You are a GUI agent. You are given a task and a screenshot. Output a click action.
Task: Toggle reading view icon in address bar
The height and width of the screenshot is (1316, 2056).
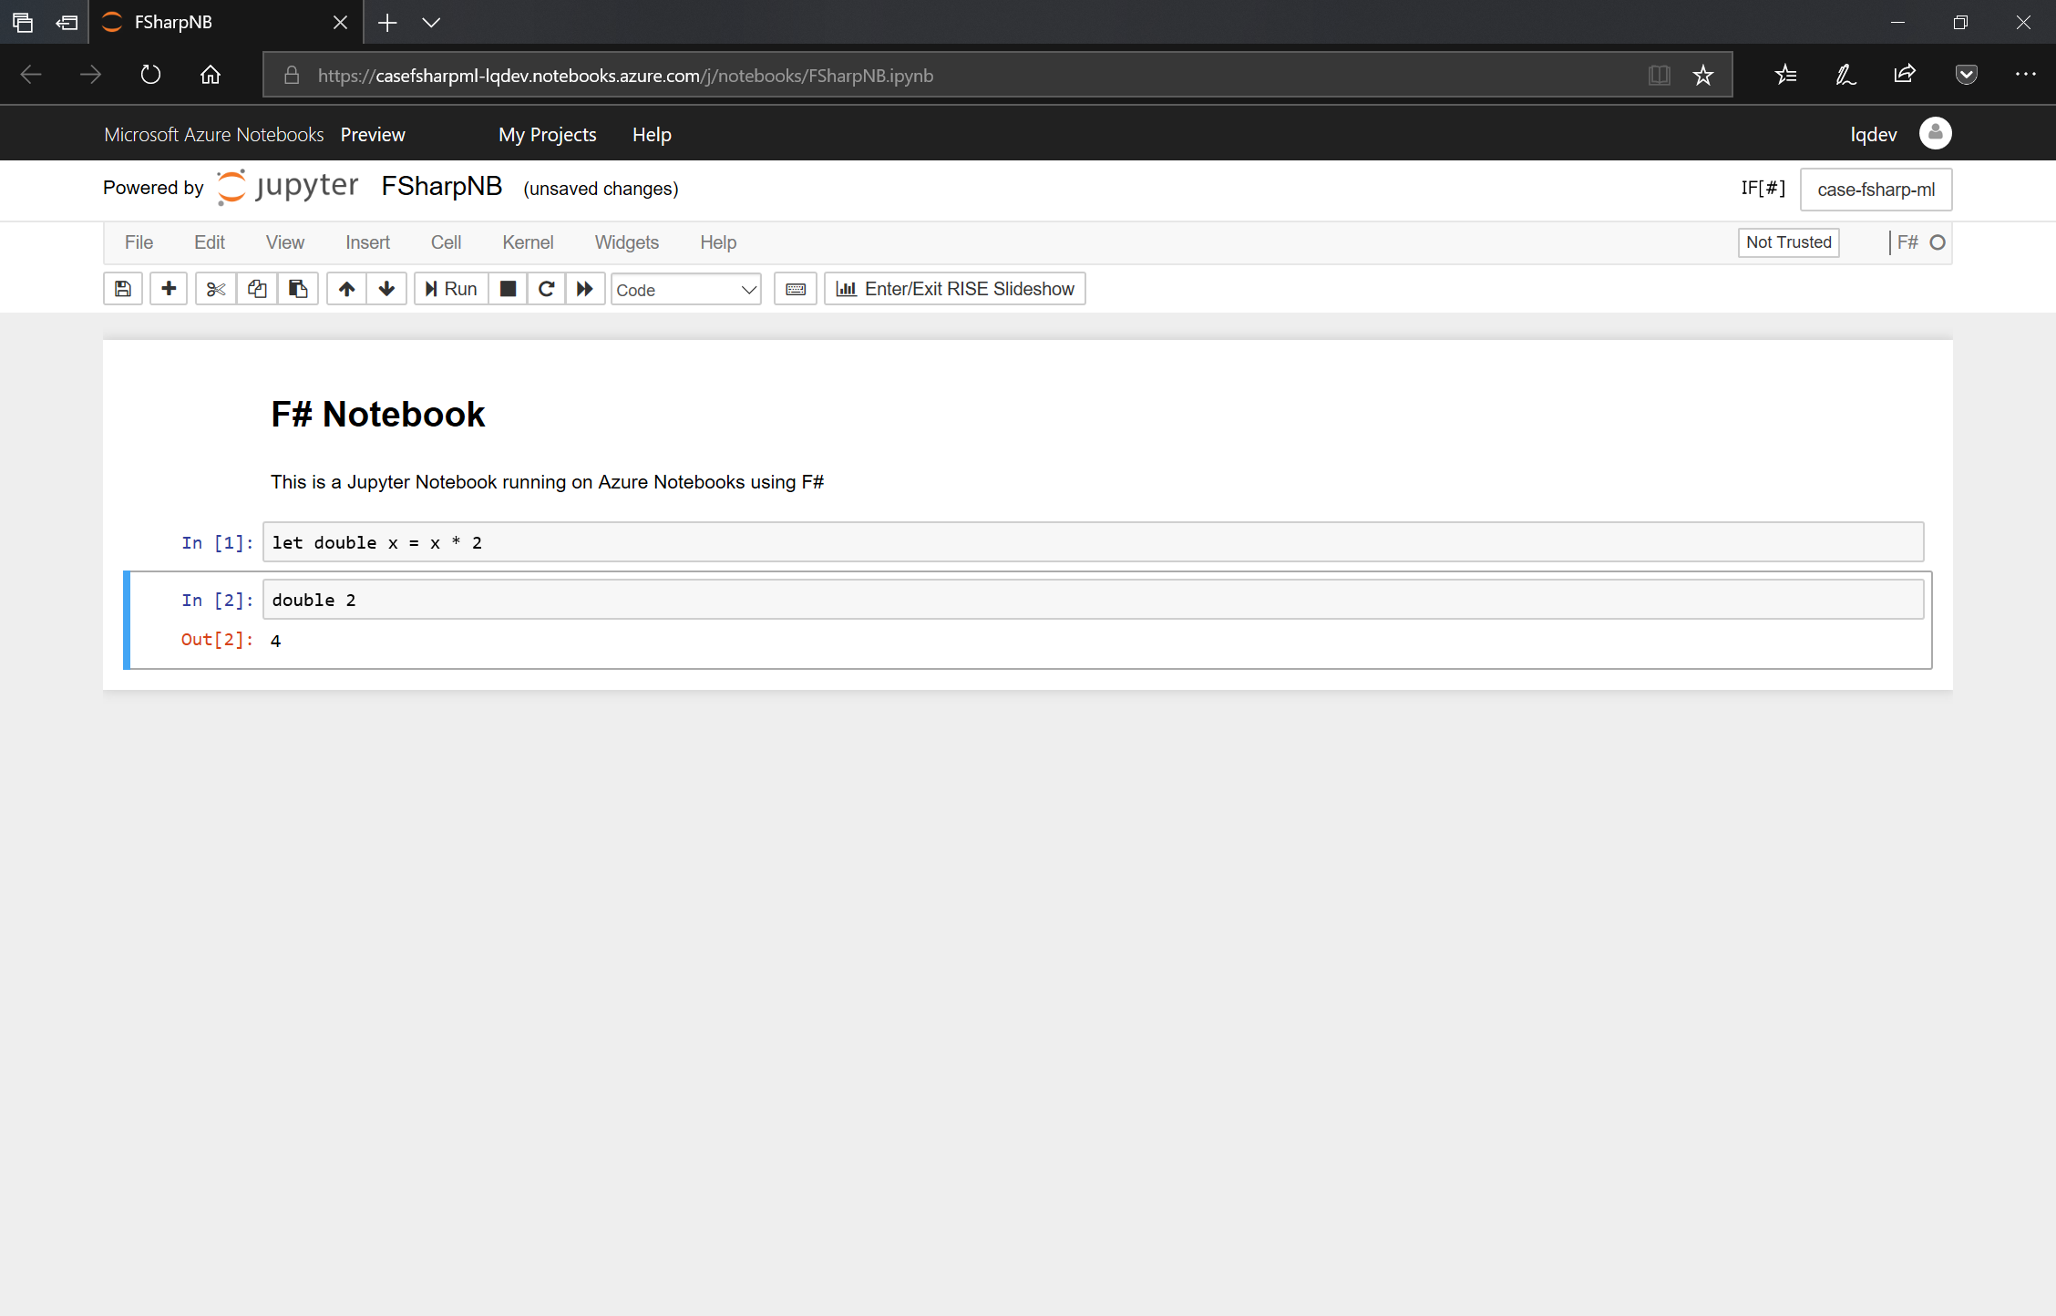click(x=1660, y=75)
